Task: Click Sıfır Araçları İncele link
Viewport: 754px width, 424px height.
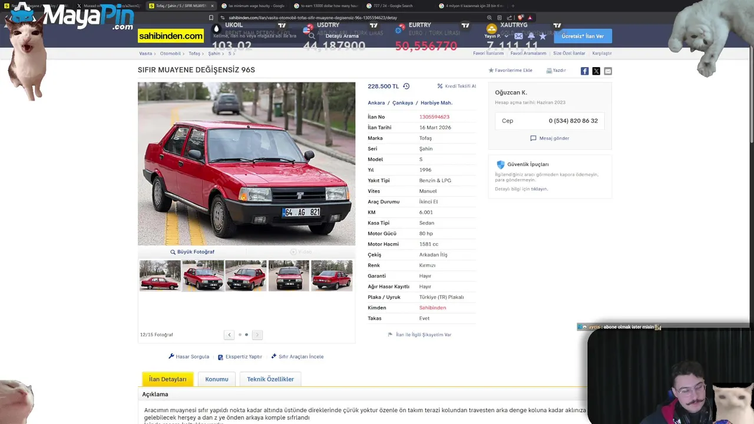Action: click(297, 356)
